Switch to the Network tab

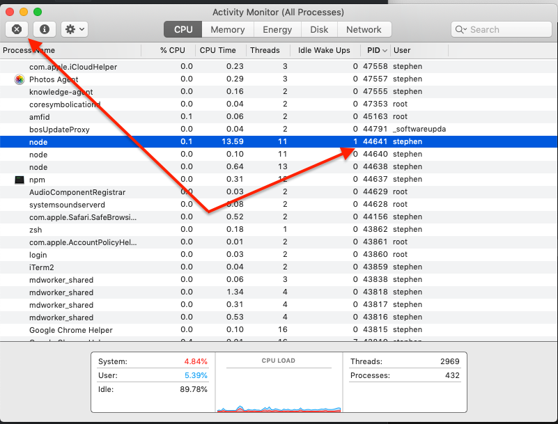(364, 29)
